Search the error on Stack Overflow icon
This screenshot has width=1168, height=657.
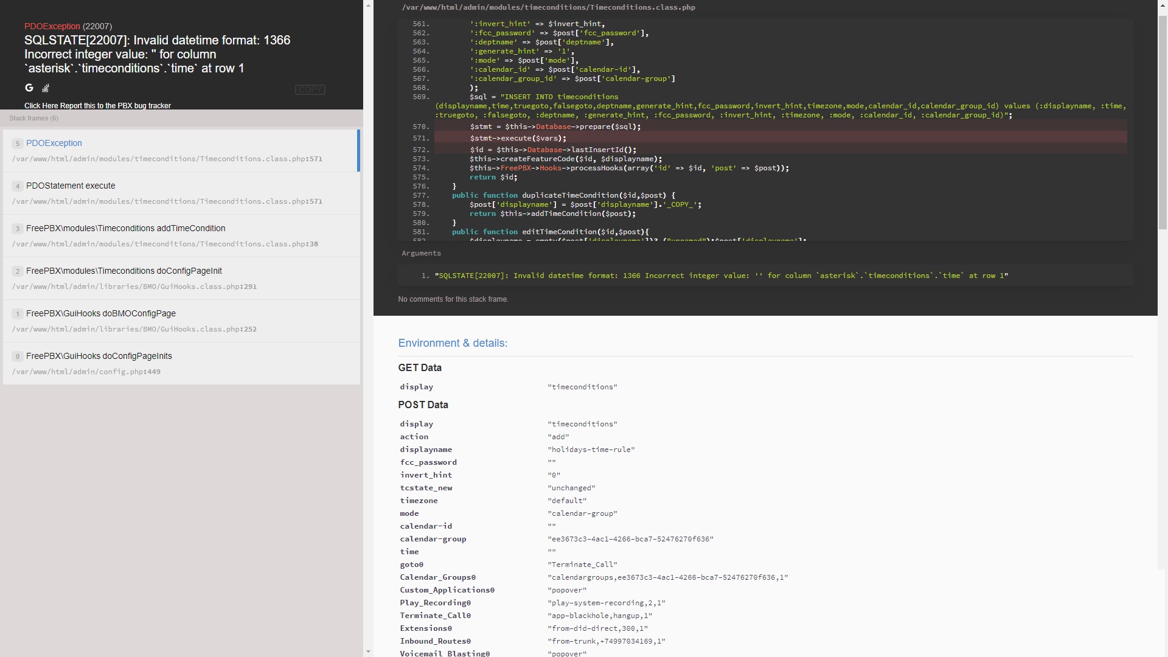click(x=46, y=88)
